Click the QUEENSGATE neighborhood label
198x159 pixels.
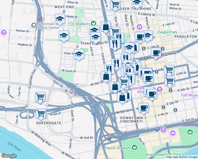49,123
